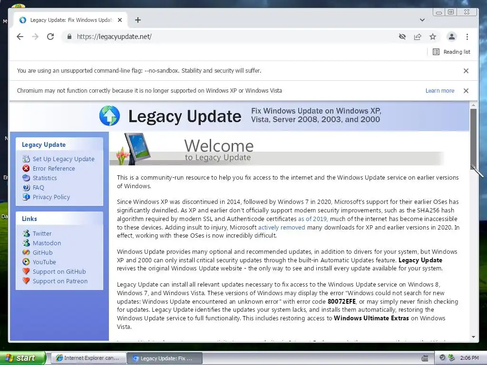
Task: Close the Legacy Update tab
Action: 120,20
